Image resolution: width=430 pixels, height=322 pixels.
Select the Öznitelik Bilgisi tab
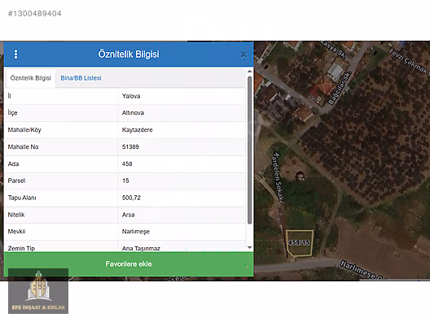click(30, 78)
